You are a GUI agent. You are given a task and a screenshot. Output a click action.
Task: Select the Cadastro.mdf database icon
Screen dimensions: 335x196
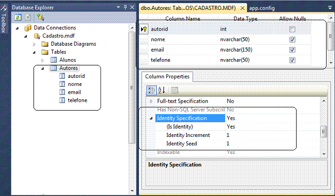pyautogui.click(x=37, y=36)
